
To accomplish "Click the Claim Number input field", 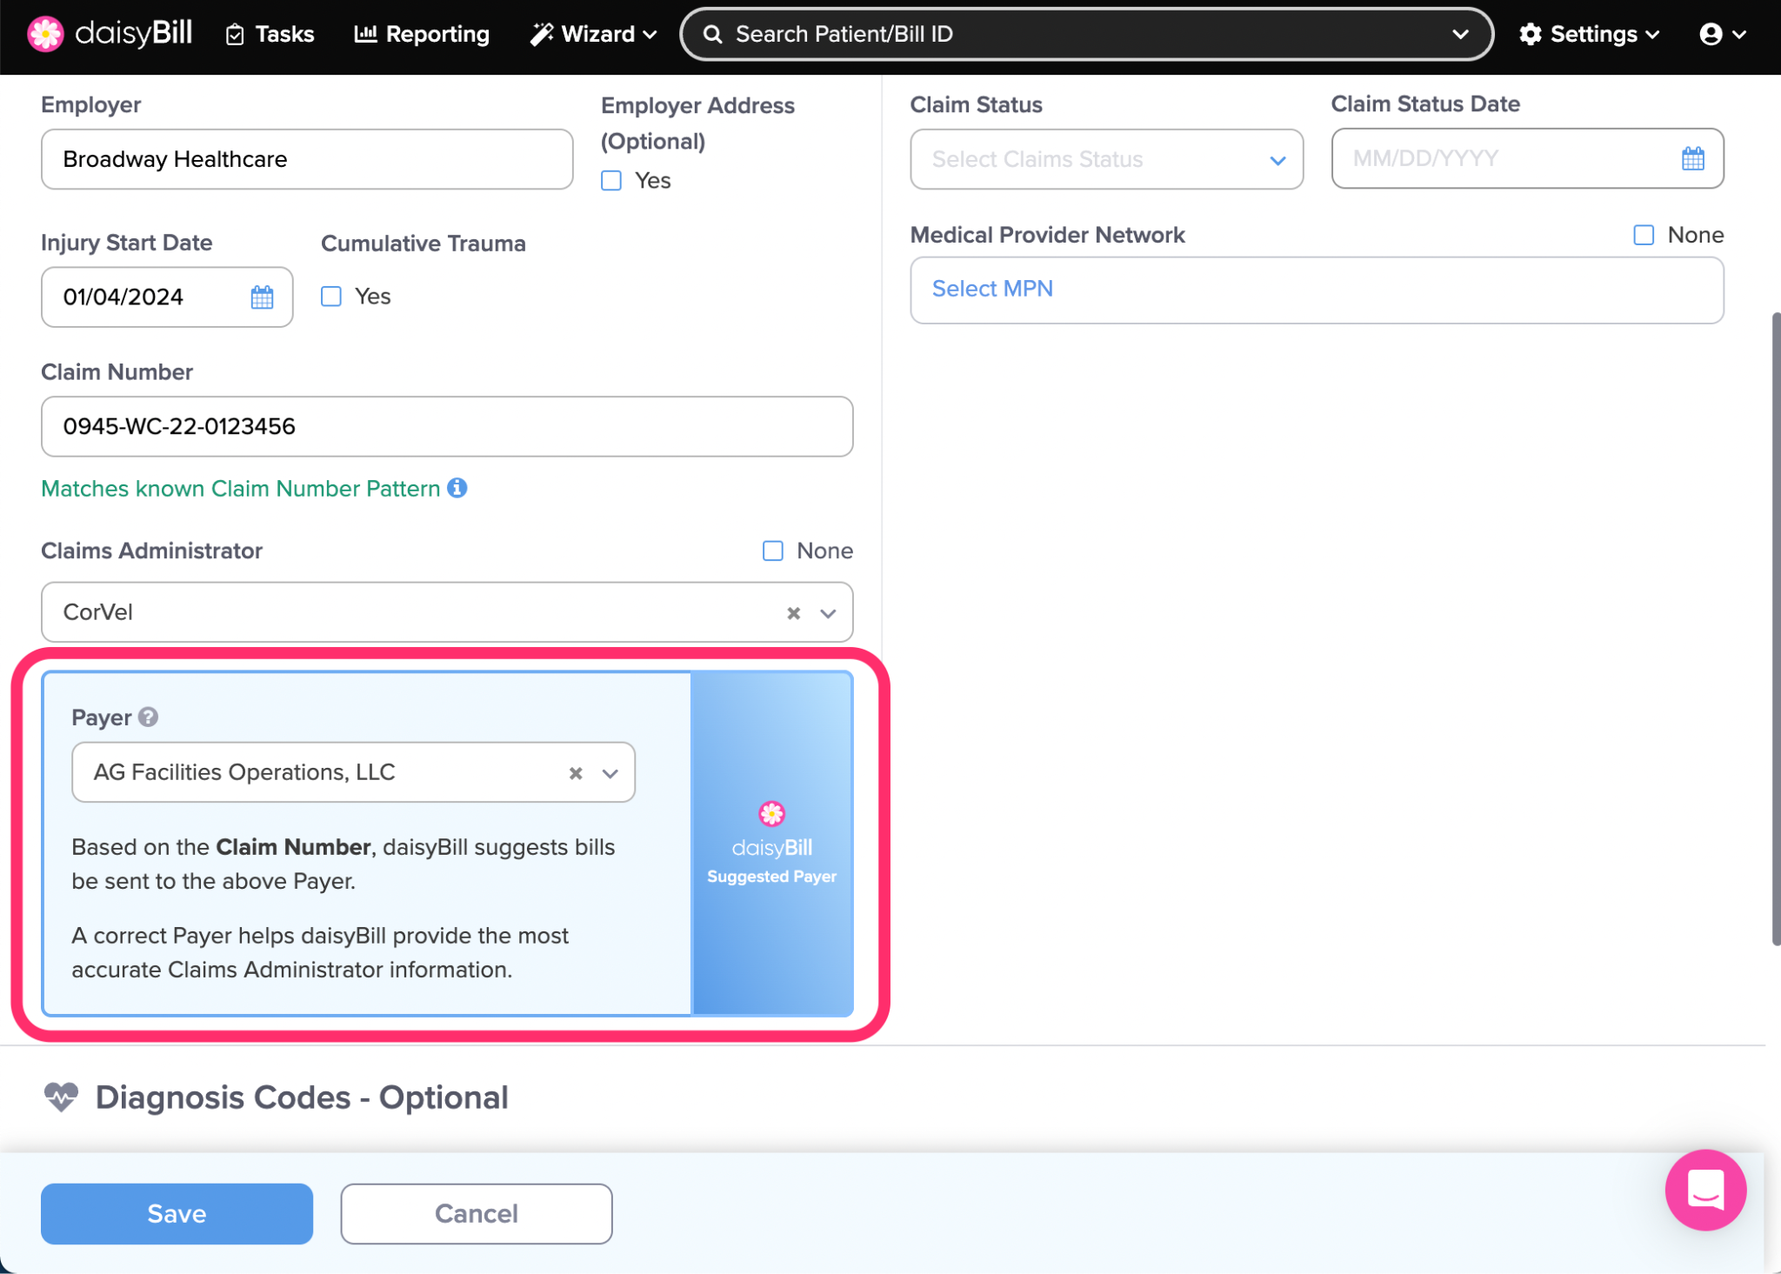I will pos(446,426).
